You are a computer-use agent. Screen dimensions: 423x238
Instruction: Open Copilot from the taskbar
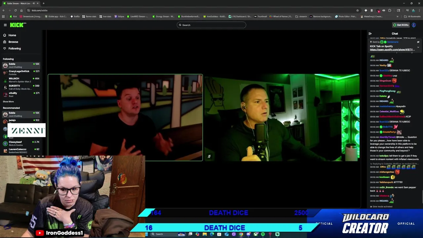click(x=197, y=234)
